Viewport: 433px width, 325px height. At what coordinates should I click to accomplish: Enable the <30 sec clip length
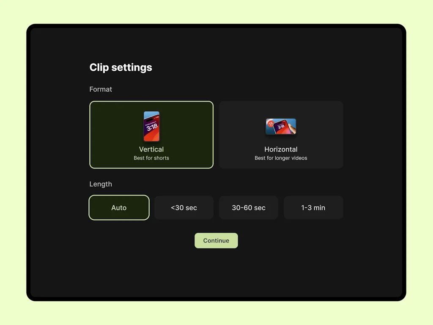click(184, 208)
